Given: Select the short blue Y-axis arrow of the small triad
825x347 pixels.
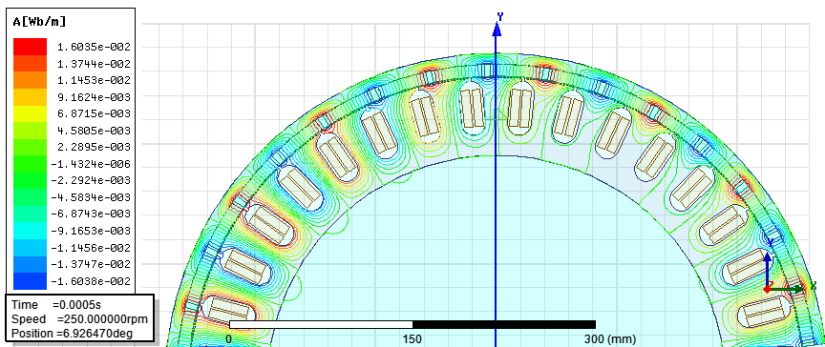Looking at the screenshot, I should coord(768,268).
